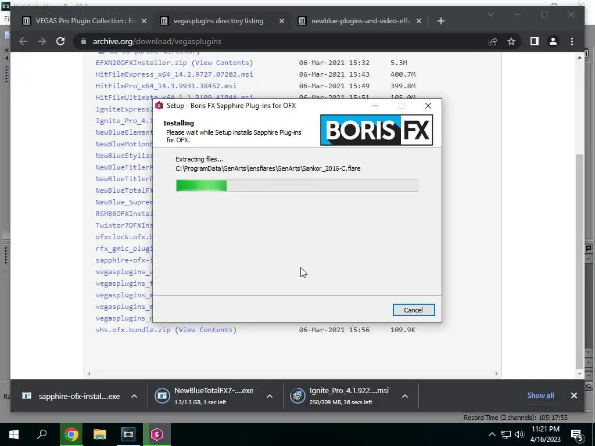Screen dimensions: 595x446
Task: Open network settings from tray
Action: (x=506, y=434)
